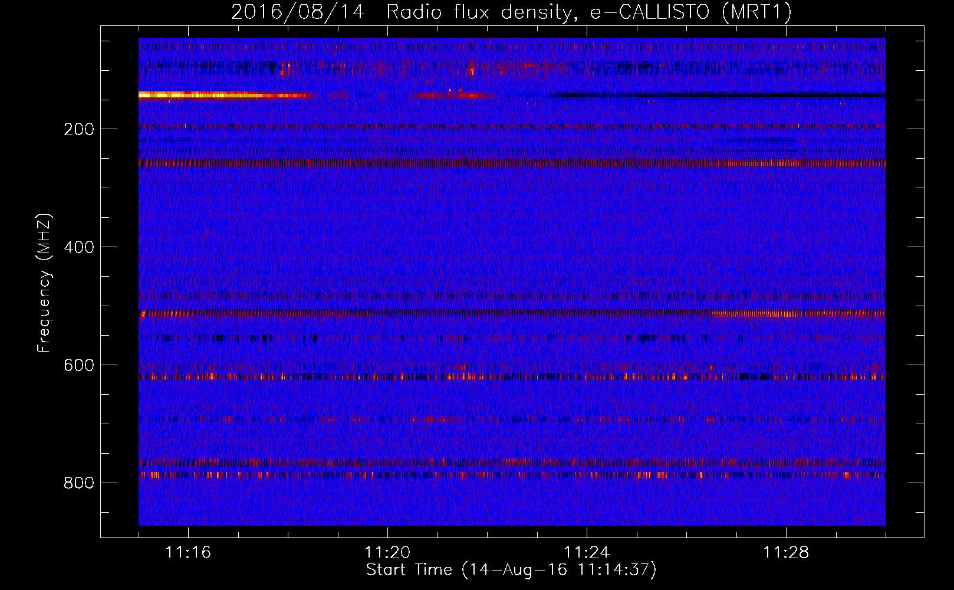Click the 800 frequency tick label
This screenshot has width=954, height=590.
coord(79,483)
